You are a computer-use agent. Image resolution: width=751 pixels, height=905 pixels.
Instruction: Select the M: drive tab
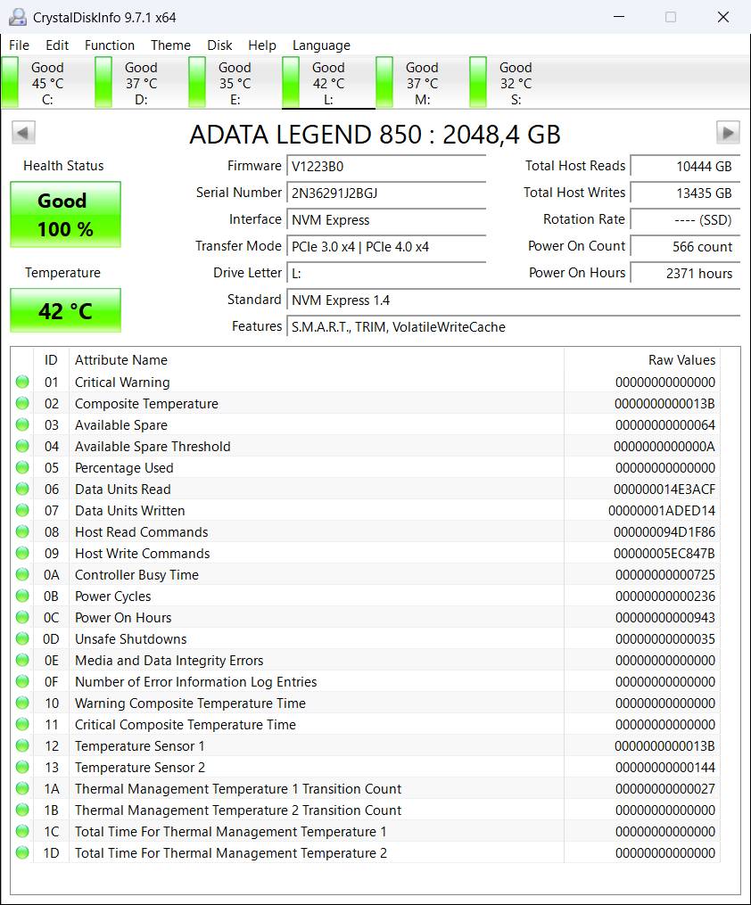(421, 83)
